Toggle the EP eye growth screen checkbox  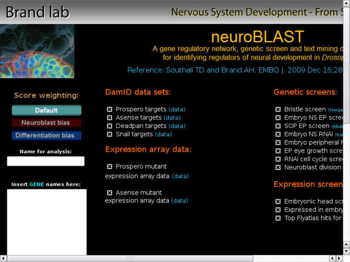tap(278, 151)
